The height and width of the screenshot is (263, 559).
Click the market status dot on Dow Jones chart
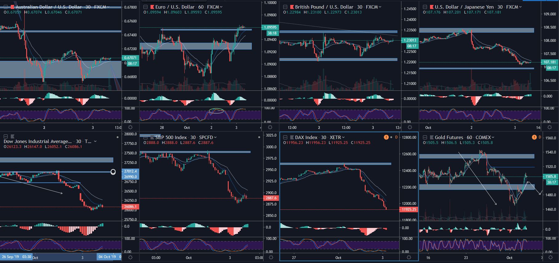tap(118, 137)
